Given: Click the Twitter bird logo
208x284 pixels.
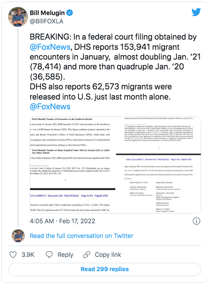Looking at the screenshot, I should click(196, 12).
